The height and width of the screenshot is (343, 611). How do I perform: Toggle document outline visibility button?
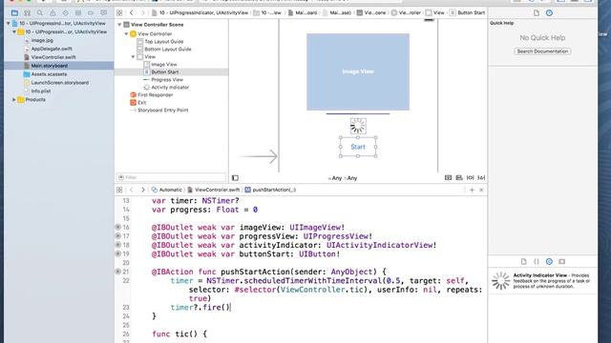(235, 178)
